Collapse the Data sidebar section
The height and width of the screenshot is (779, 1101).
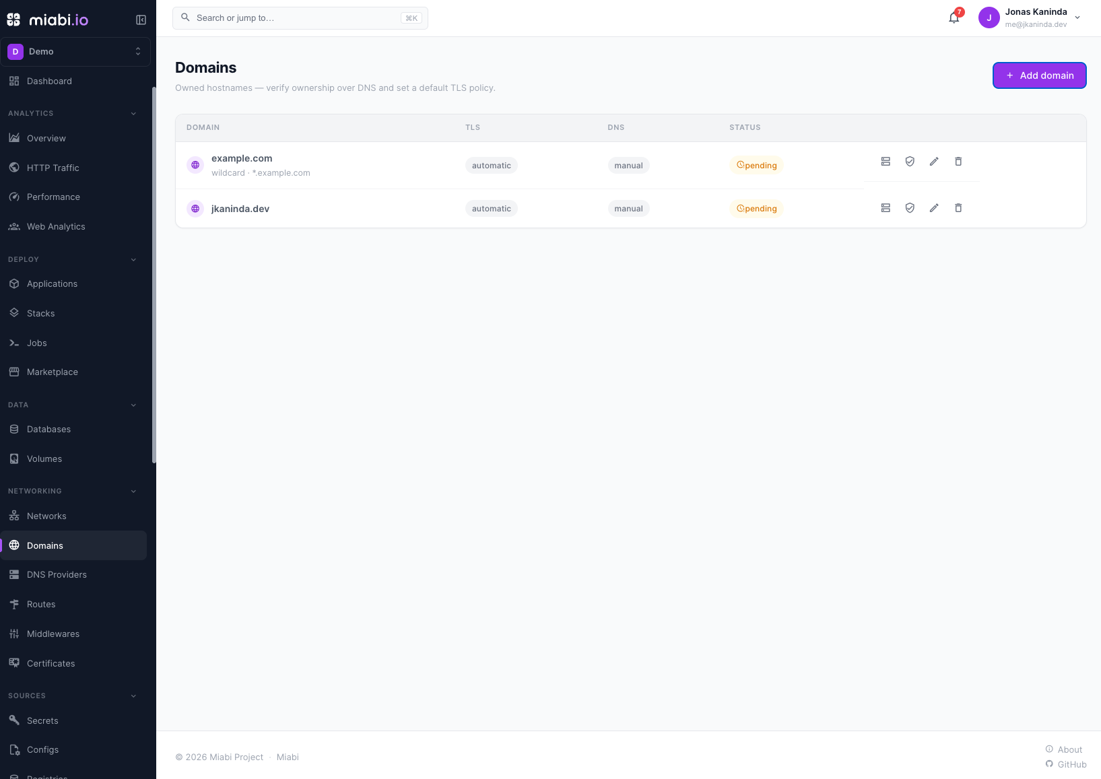pyautogui.click(x=133, y=405)
